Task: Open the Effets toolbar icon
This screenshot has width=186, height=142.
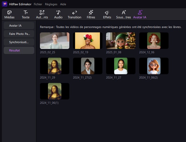Action: click(x=107, y=12)
